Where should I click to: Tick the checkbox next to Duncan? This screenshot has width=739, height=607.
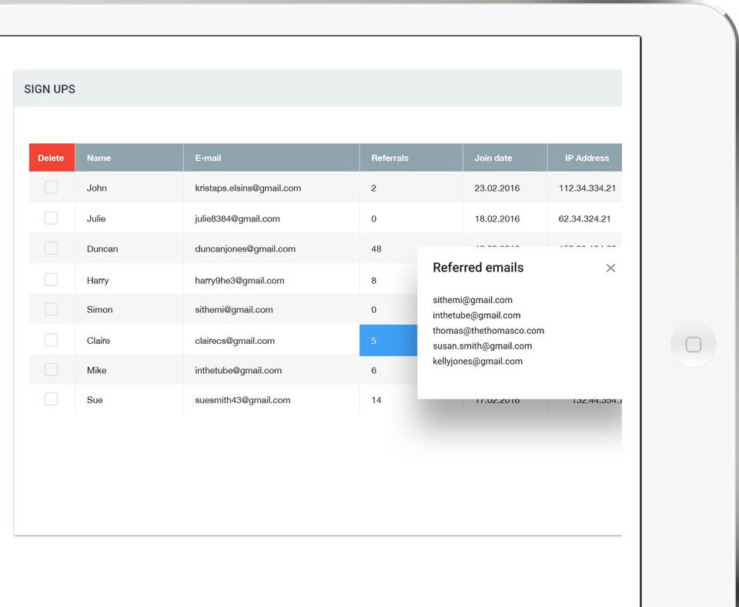coord(51,248)
